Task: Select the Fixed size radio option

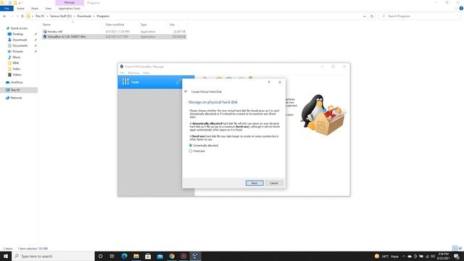Action: (x=196, y=151)
